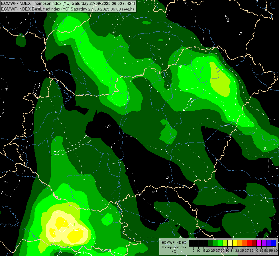Click the legend tick value 5
The image size is (279, 256).
click(x=194, y=251)
